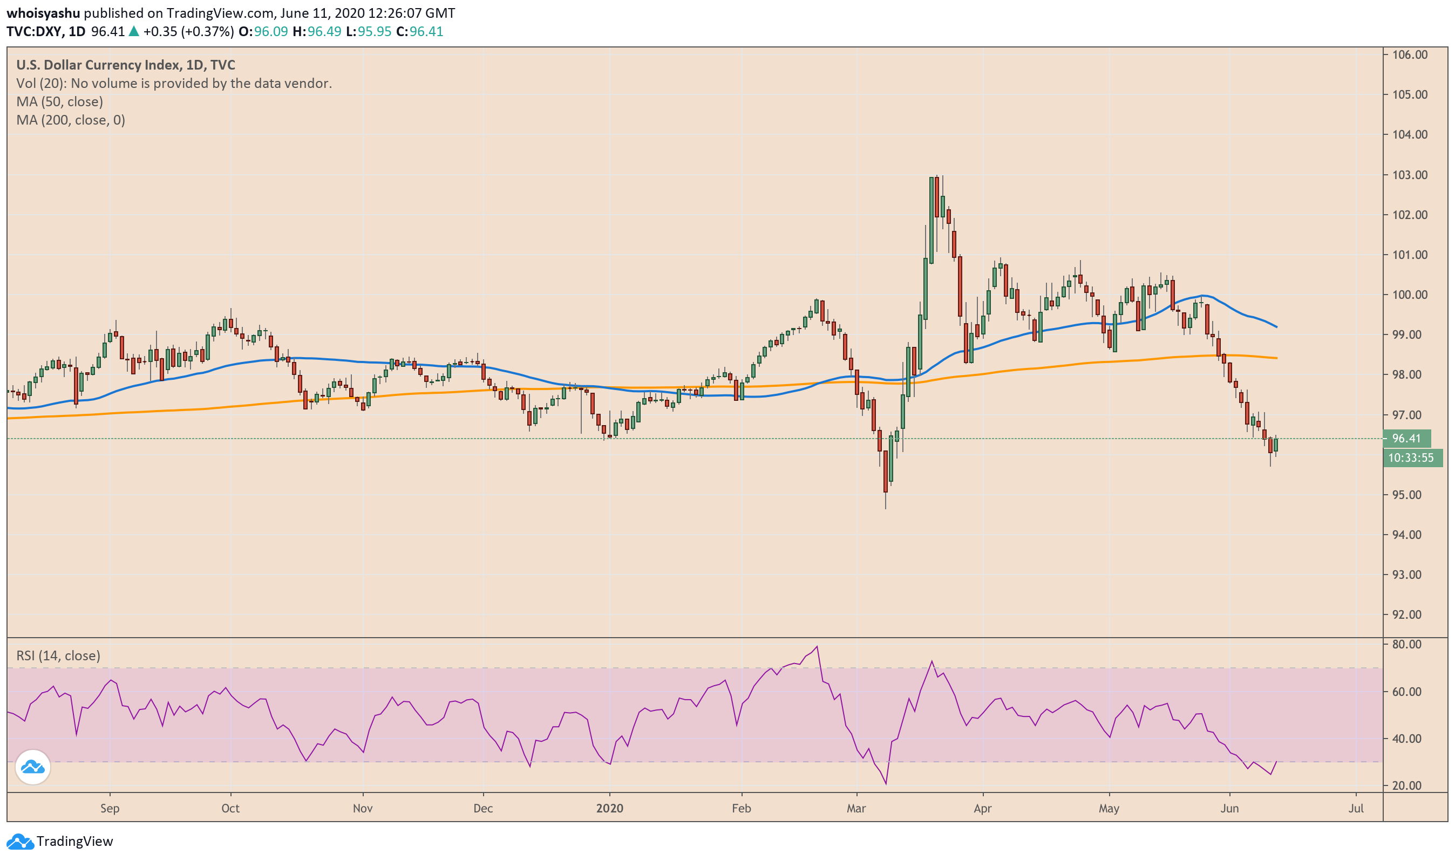This screenshot has height=861, width=1455.
Task: Click the orange 200 MA line end
Action: [1276, 358]
